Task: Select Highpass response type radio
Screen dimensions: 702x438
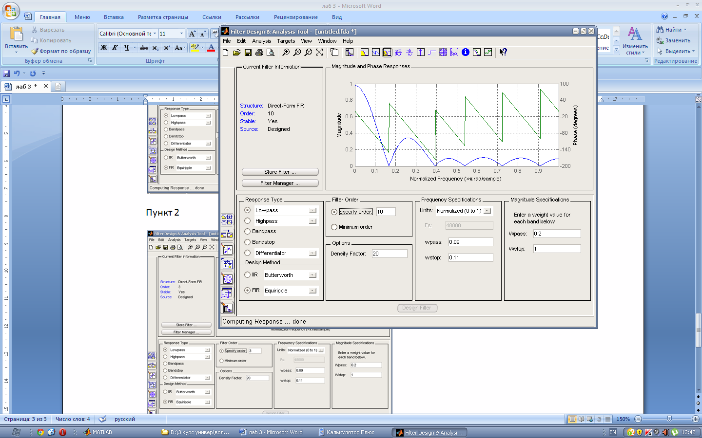Action: 248,221
